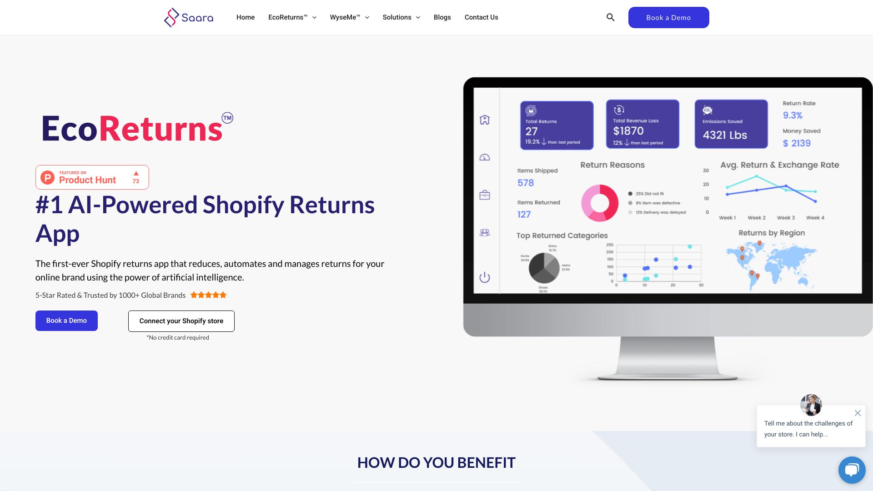Toggle the chat support widget open
The height and width of the screenshot is (491, 873).
click(852, 470)
